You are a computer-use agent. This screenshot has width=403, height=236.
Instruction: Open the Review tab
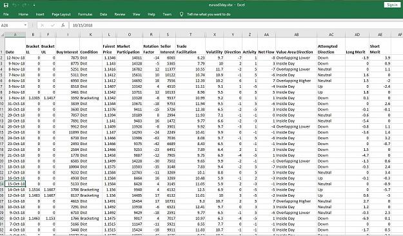(120, 14)
